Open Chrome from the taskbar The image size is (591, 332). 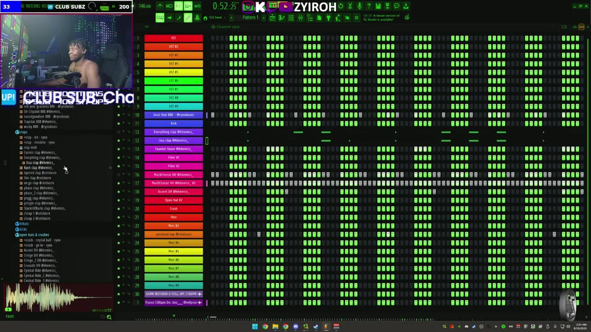click(x=265, y=326)
